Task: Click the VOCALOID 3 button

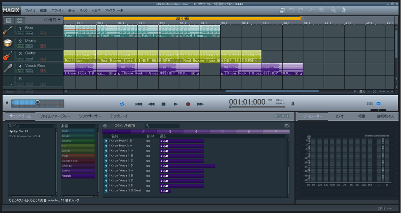Action: pyautogui.click(x=283, y=116)
